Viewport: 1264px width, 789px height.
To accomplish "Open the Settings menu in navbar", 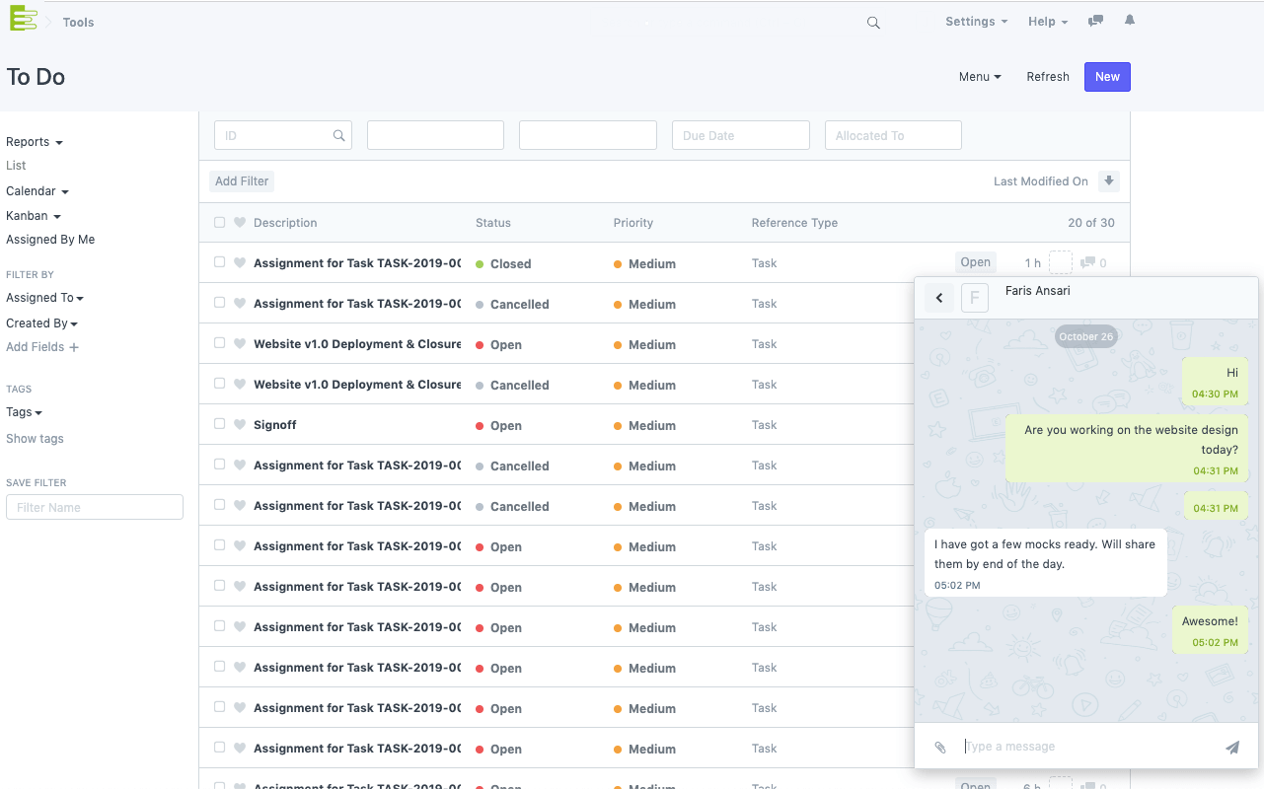I will point(976,22).
